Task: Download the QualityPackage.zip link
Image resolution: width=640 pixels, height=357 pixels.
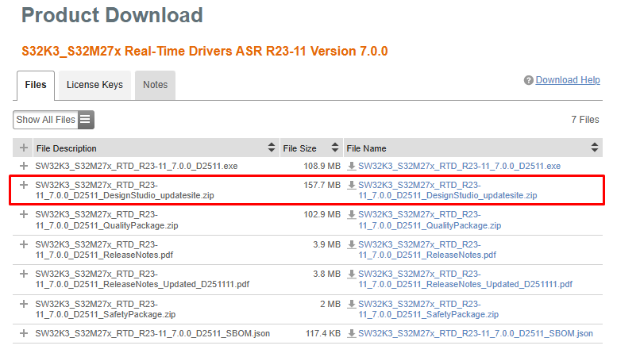Action: point(430,220)
